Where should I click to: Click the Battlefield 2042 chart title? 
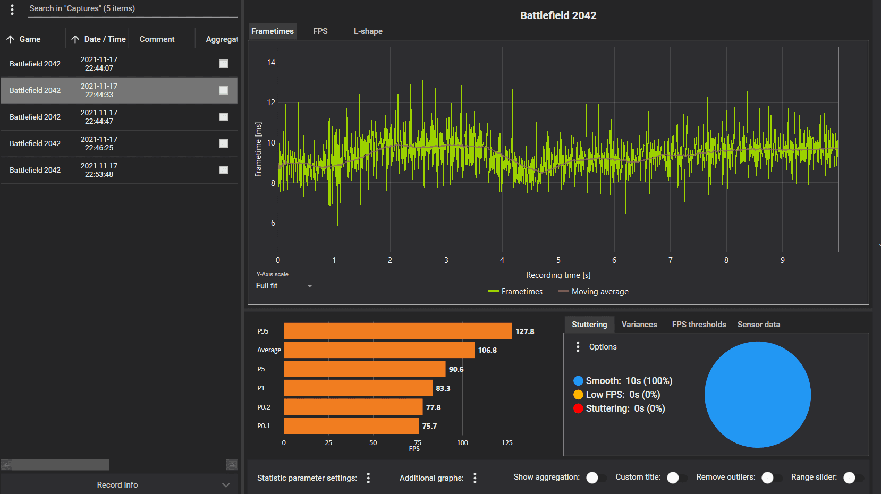point(558,15)
